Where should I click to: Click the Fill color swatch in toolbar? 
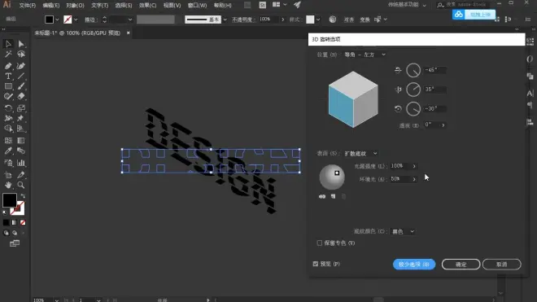coord(10,200)
